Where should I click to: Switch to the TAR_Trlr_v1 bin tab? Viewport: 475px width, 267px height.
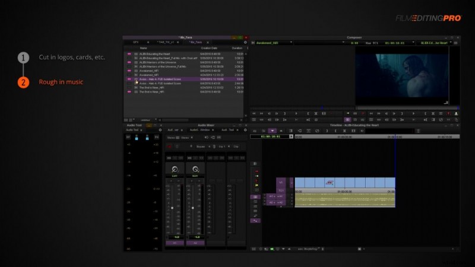[166, 42]
